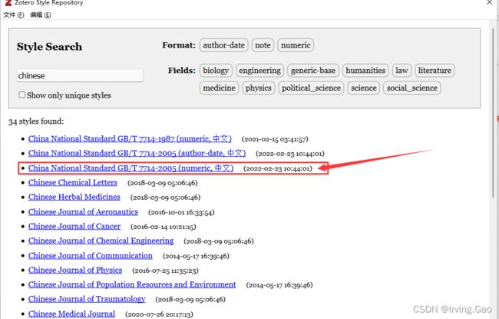Open Chinese Journal of Aeronautics style
This screenshot has width=499, height=319.
coord(83,212)
